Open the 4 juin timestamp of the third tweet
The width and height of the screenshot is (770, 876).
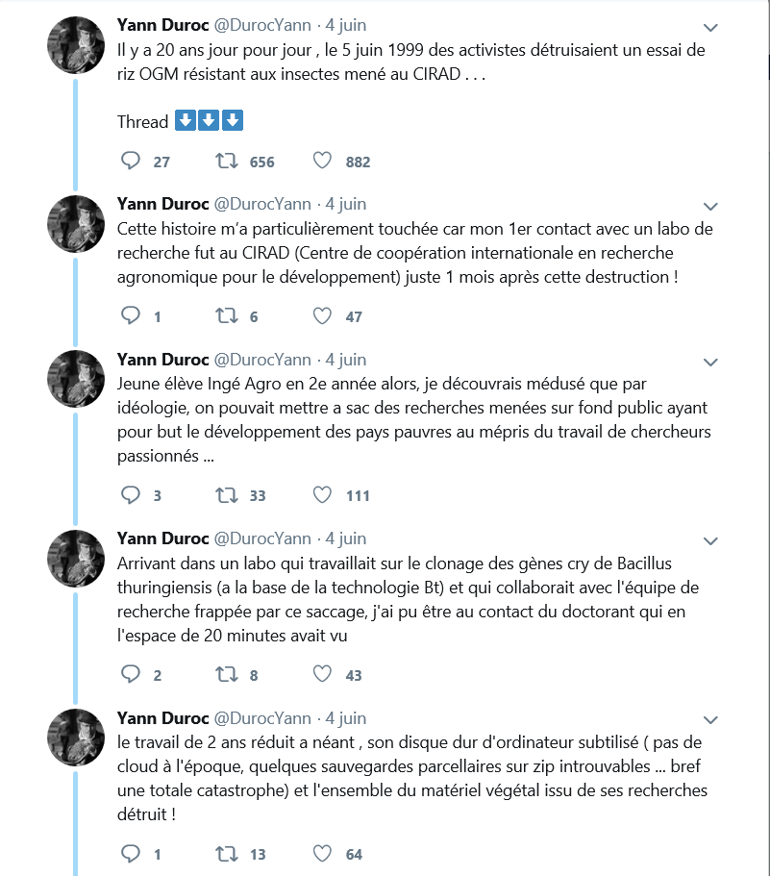[346, 360]
